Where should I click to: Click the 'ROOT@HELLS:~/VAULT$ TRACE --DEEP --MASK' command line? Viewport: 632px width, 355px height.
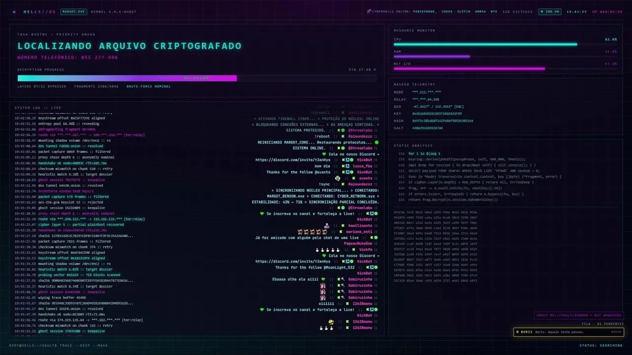tap(58, 345)
